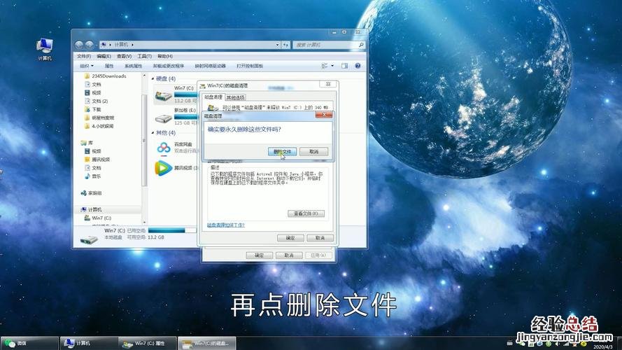622x350 pixels.
Task: Click the Explorer forward navigation arrow
Action: pos(90,45)
